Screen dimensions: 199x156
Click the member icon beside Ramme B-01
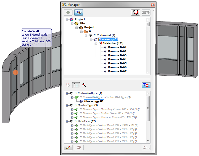[105, 48]
